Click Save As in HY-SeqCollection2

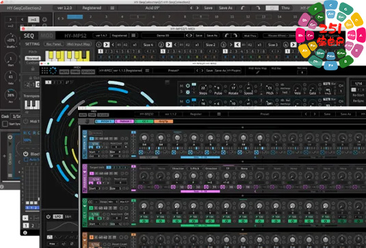[x=226, y=8]
